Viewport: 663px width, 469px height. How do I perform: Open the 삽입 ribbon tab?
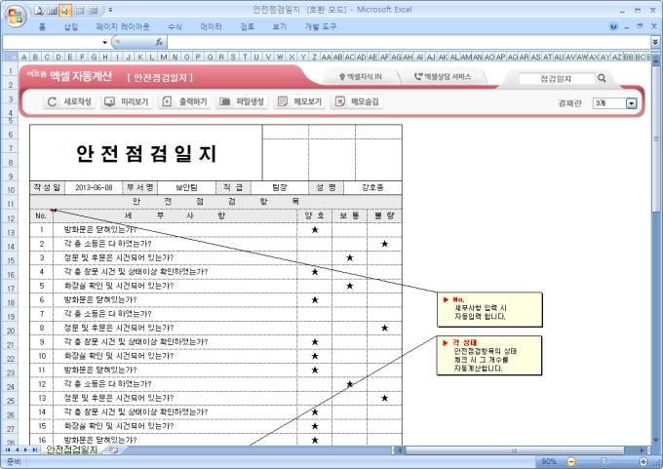pyautogui.click(x=71, y=26)
